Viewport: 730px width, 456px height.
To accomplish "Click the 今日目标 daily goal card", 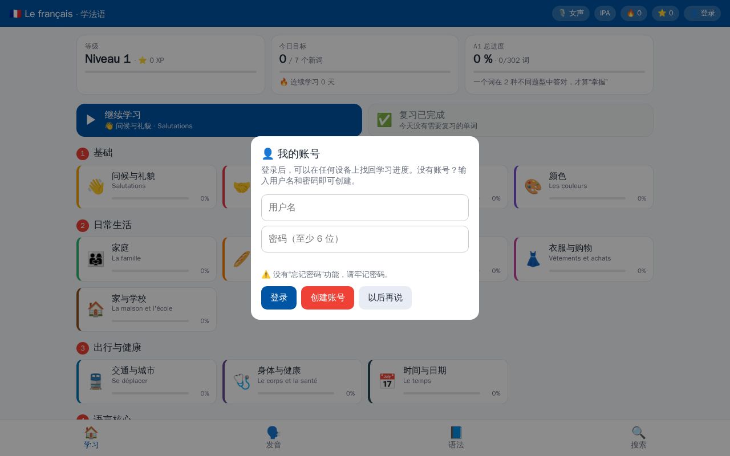I will [365, 64].
